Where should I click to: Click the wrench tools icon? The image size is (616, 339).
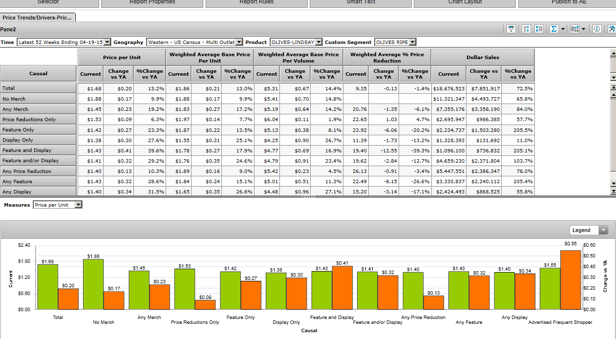click(612, 29)
